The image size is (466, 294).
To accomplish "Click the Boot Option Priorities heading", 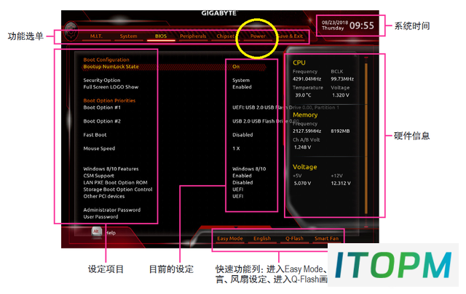I will [x=109, y=101].
